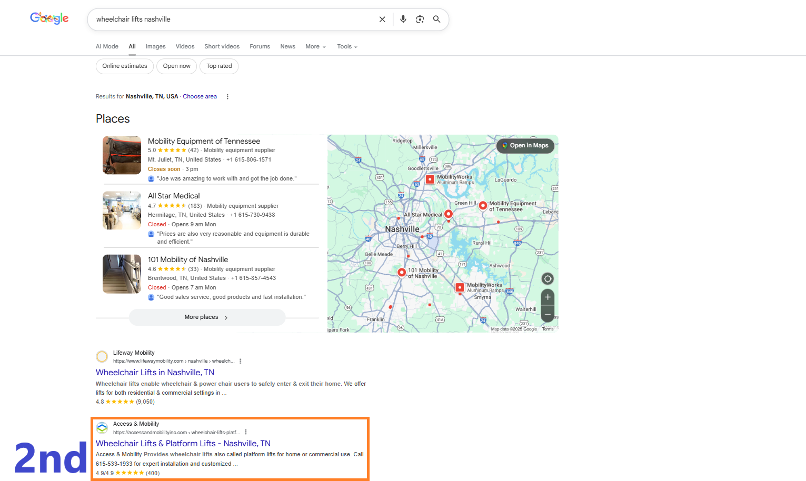The height and width of the screenshot is (481, 806).
Task: Open the Videos tab
Action: tap(185, 46)
